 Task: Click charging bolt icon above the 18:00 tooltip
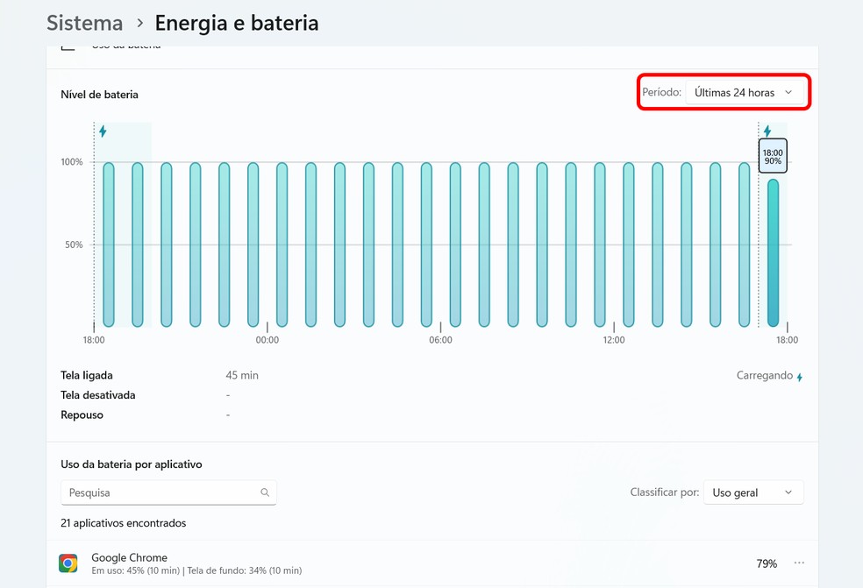(x=767, y=131)
